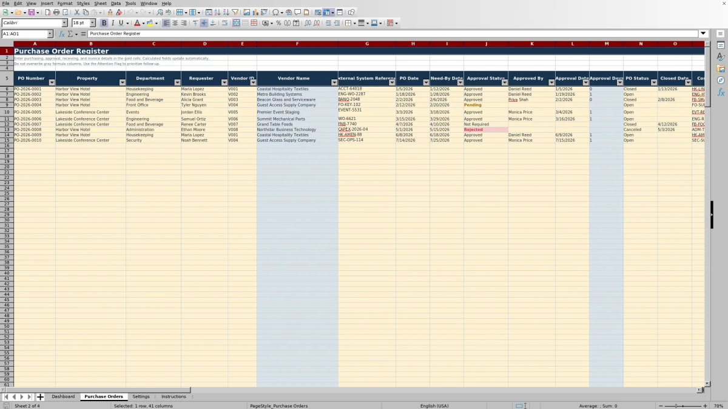Open the Font Name dropdown
Viewport: 728px width, 409px height.
64,23
